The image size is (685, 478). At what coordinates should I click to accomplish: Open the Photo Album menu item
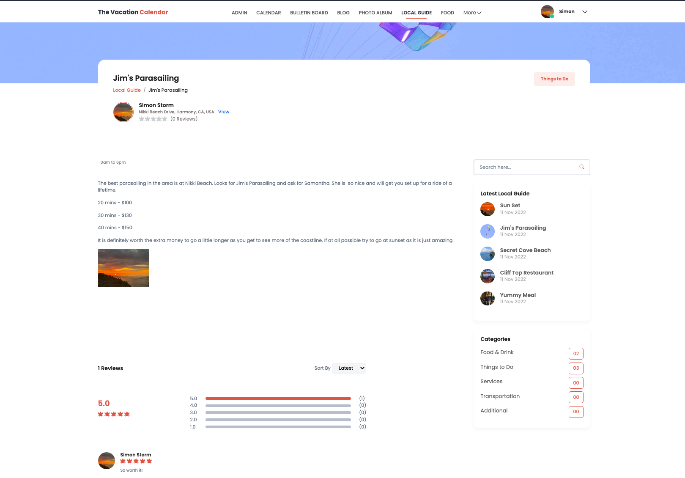click(375, 13)
